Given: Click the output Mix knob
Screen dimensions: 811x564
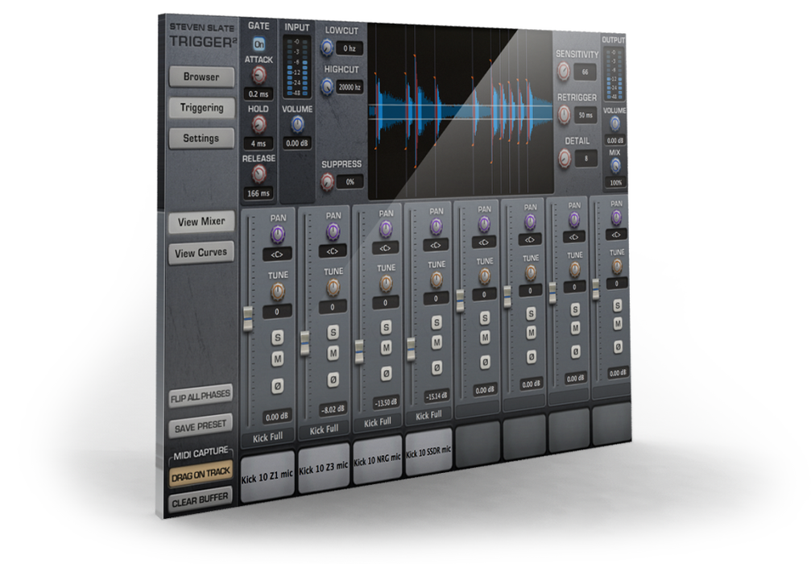Looking at the screenshot, I should 615,165.
